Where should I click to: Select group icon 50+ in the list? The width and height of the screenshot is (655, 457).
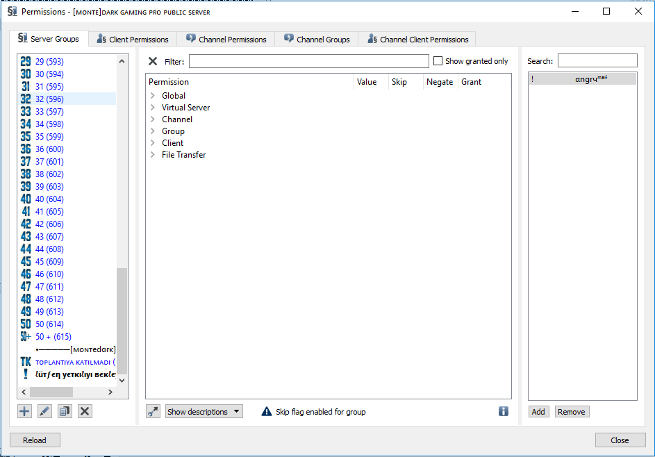[26, 337]
